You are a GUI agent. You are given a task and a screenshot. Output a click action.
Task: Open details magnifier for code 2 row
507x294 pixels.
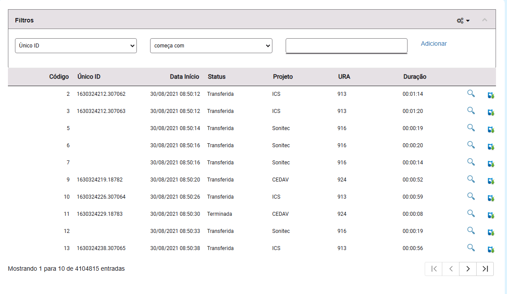coord(471,94)
